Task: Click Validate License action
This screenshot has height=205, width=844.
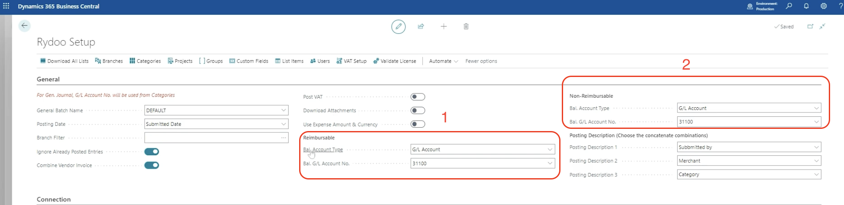Action: tap(395, 61)
